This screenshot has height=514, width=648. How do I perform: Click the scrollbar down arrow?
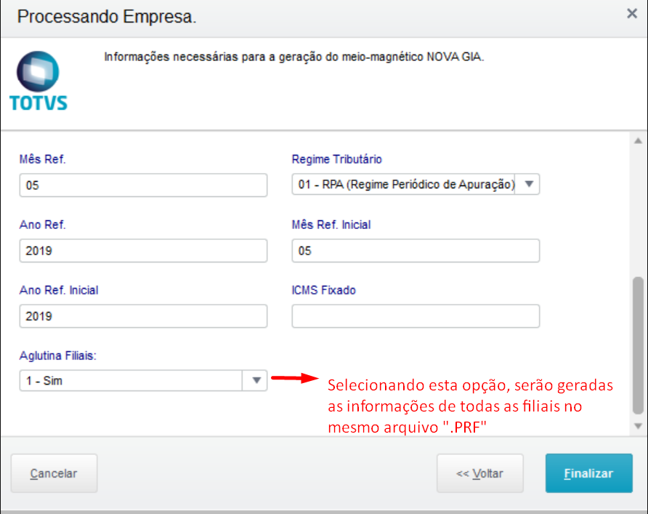639,426
